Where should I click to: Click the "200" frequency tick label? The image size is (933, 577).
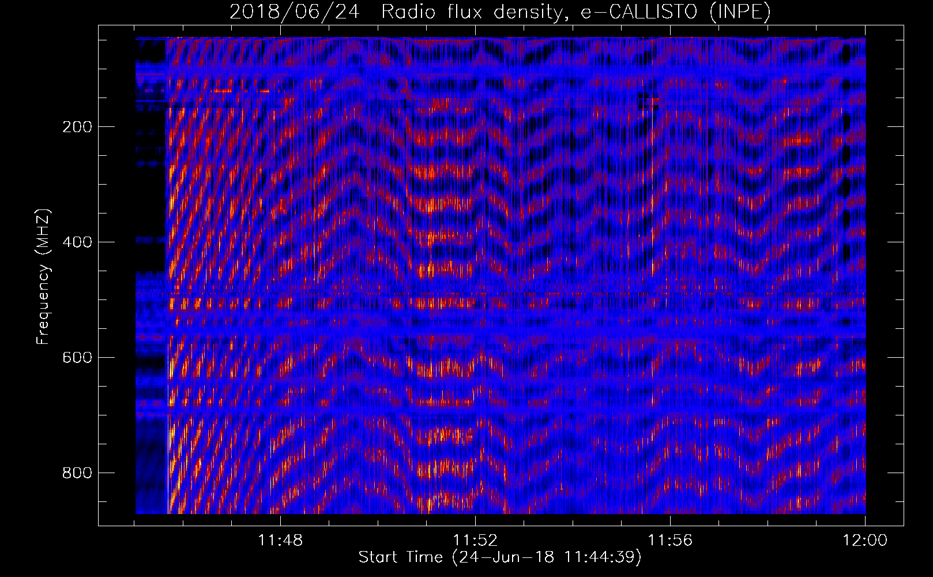point(77,127)
